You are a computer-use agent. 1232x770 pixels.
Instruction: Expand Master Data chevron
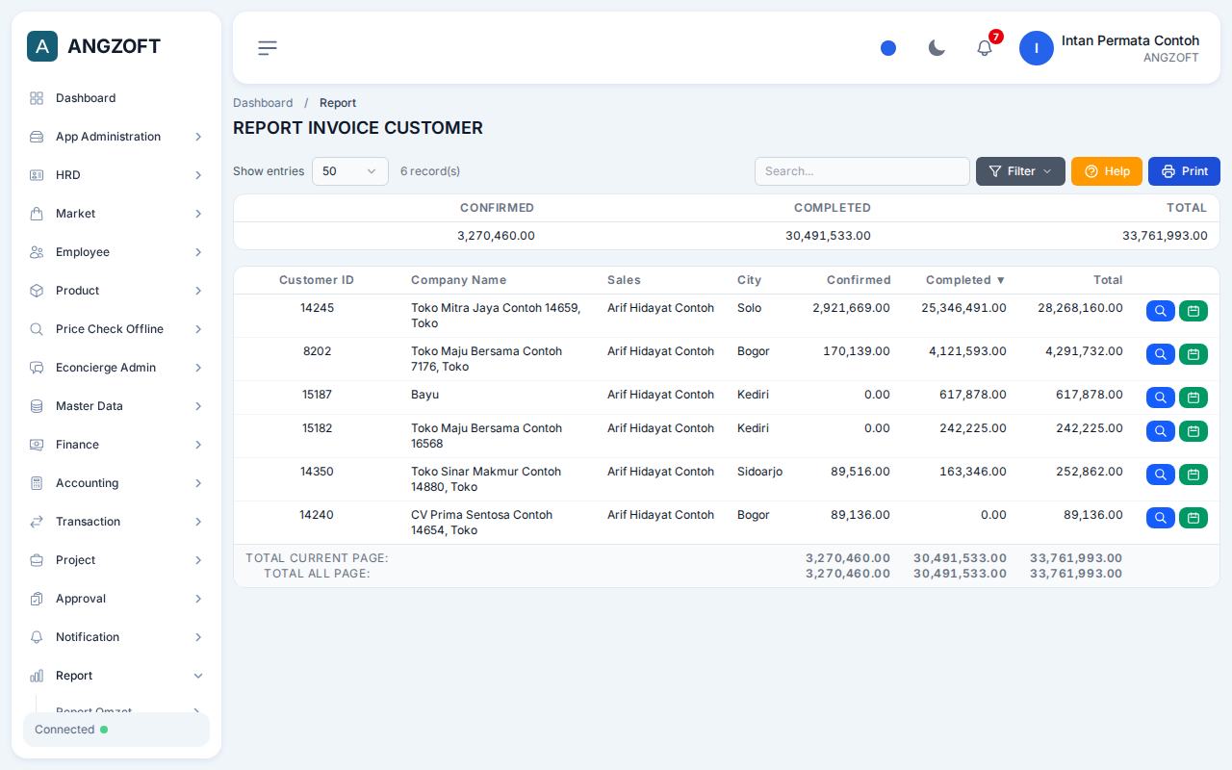point(198,406)
